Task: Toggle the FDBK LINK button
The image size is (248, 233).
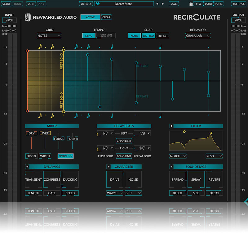Action: 65,156
